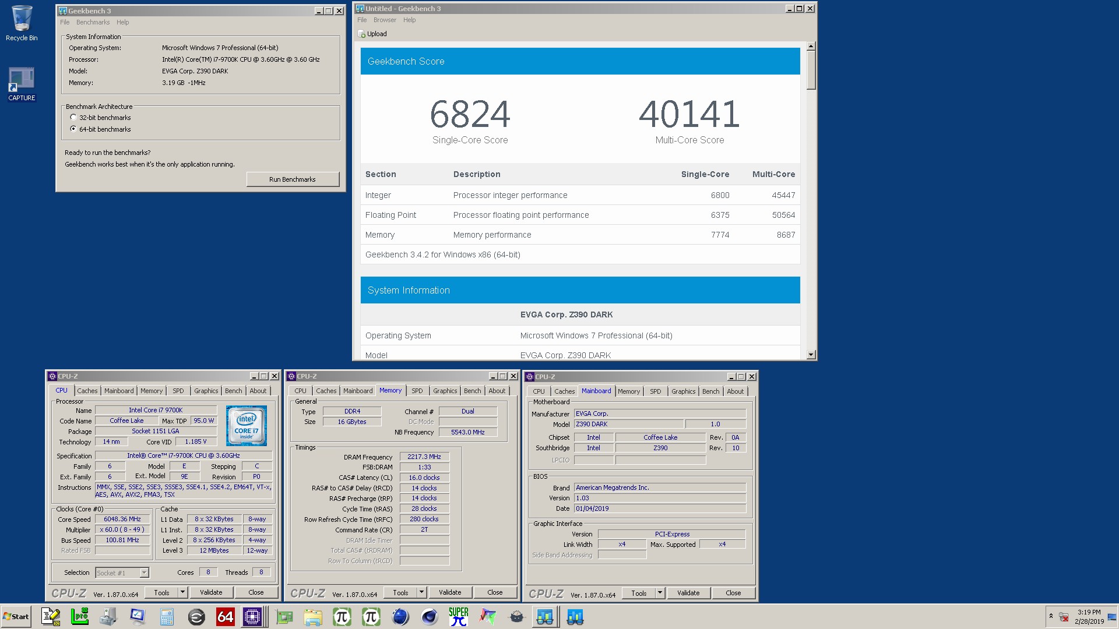Open Tools dropdown arrow in Memory tab window
This screenshot has width=1119, height=629.
tap(421, 592)
